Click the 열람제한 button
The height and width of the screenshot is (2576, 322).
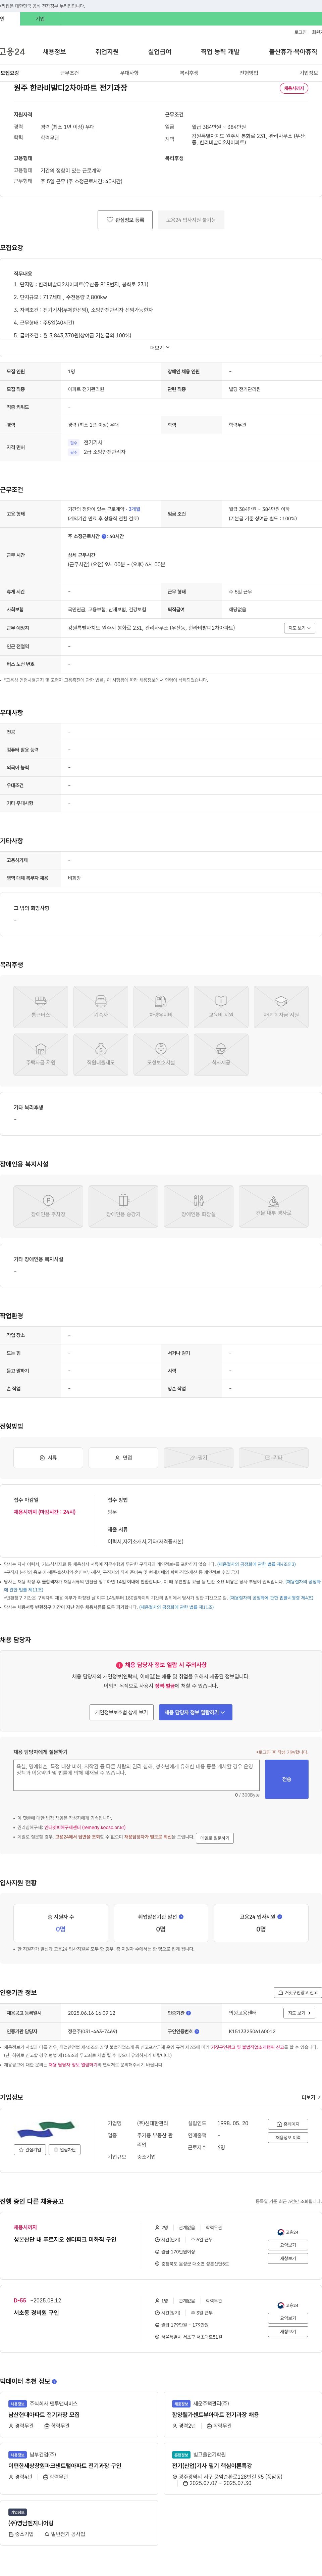(65, 2149)
